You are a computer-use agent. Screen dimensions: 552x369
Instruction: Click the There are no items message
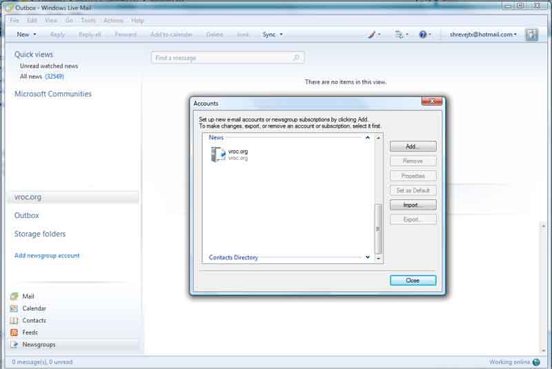click(x=346, y=82)
